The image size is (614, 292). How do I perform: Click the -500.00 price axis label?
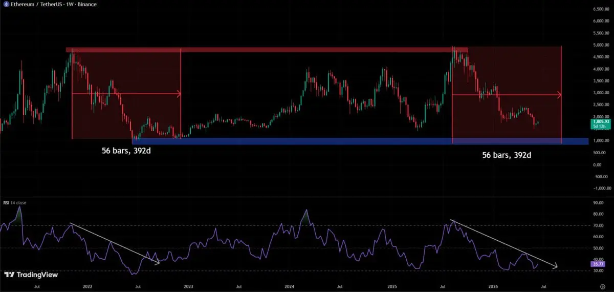[x=600, y=176]
